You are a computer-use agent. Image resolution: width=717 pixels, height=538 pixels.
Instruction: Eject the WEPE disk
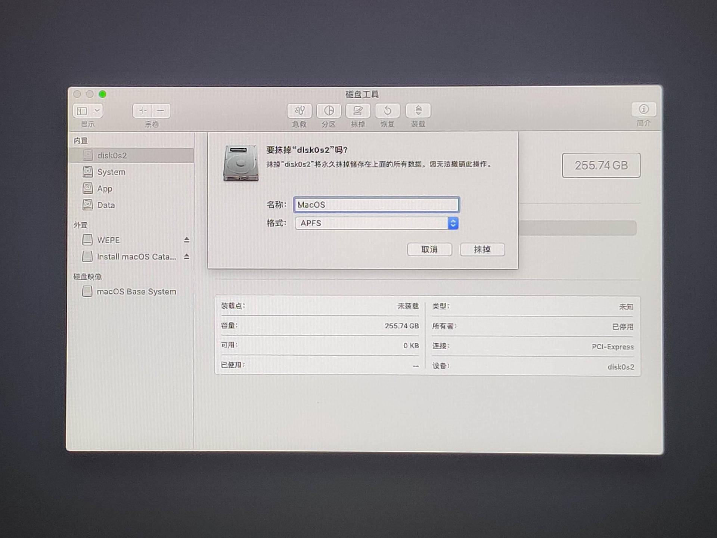(x=187, y=240)
